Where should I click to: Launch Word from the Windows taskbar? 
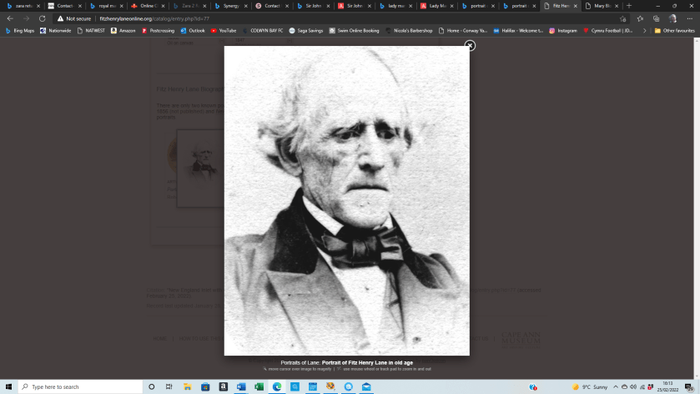point(241,386)
